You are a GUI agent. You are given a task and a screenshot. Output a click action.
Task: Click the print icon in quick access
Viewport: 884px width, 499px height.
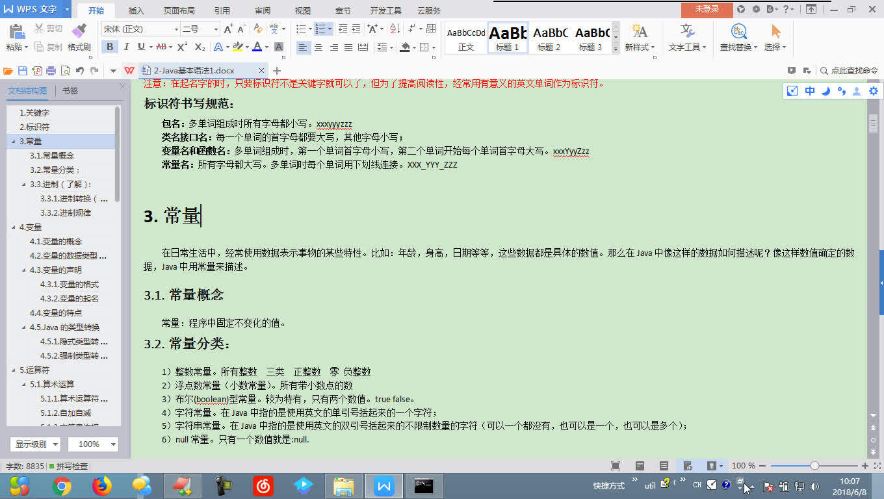[x=51, y=71]
